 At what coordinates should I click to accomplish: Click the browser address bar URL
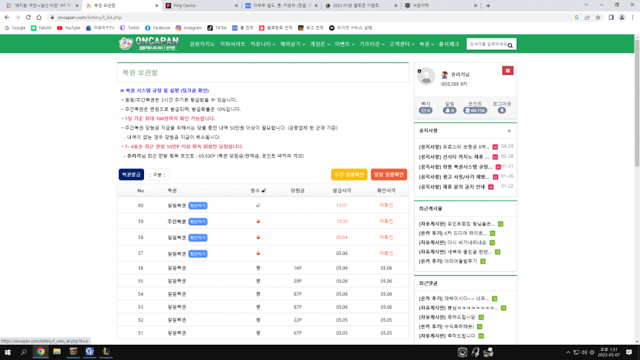(x=90, y=18)
